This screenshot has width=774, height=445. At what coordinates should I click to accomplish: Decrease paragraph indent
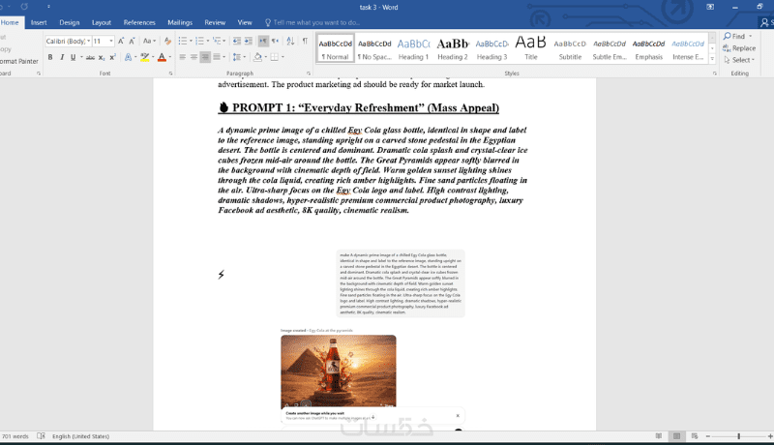(237, 41)
